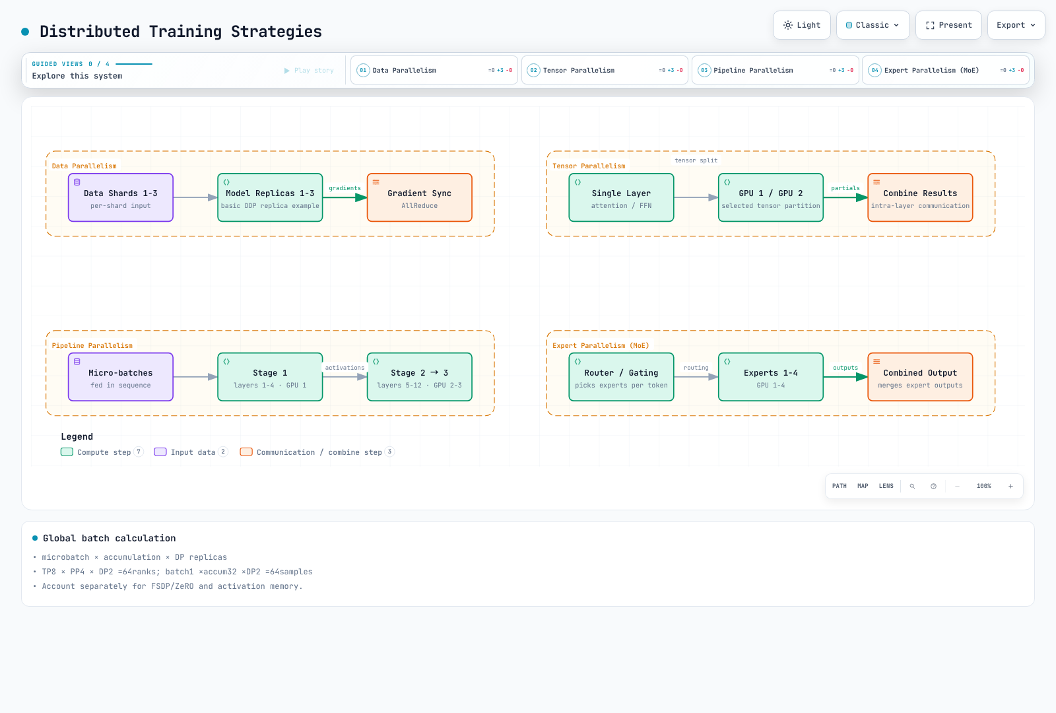The height and width of the screenshot is (713, 1056).
Task: Toggle Input data legend filter
Action: [191, 452]
